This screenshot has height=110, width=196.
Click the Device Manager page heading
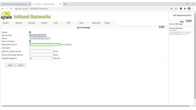click(84, 28)
